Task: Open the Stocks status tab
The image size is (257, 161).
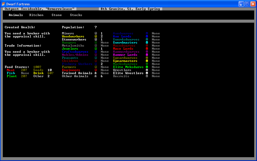Action: (x=76, y=15)
